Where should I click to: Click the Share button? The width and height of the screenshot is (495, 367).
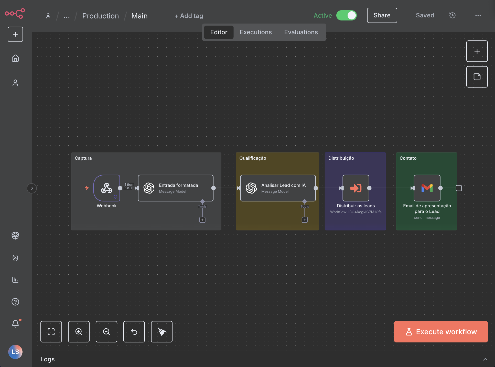click(382, 15)
